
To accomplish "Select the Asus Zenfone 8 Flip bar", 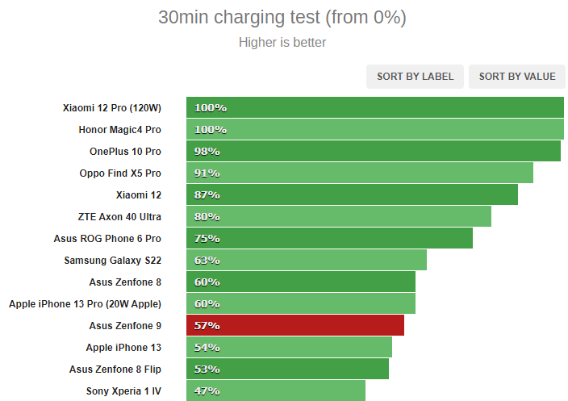I will coord(287,369).
